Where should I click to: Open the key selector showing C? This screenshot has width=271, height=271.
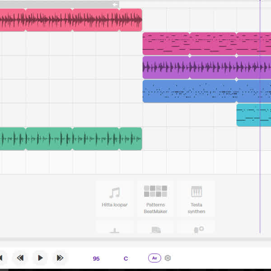click(x=126, y=259)
